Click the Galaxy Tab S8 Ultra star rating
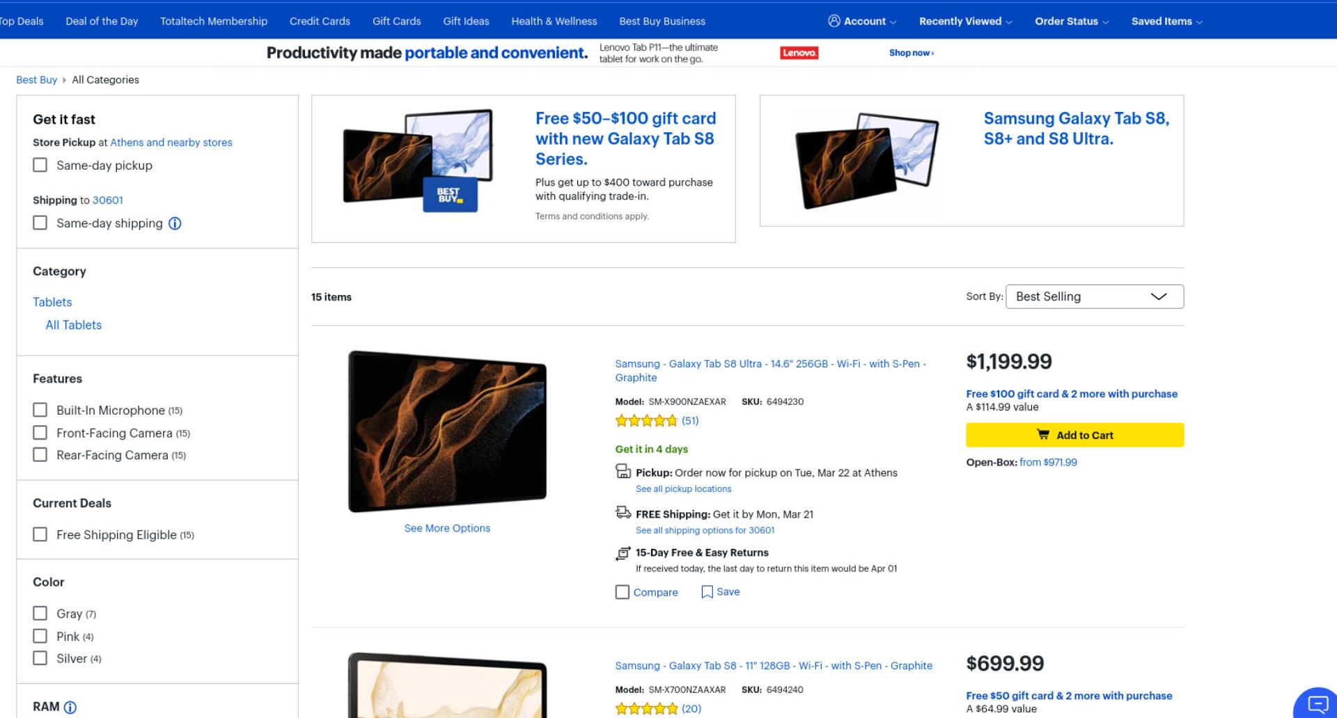1337x718 pixels. click(x=646, y=420)
